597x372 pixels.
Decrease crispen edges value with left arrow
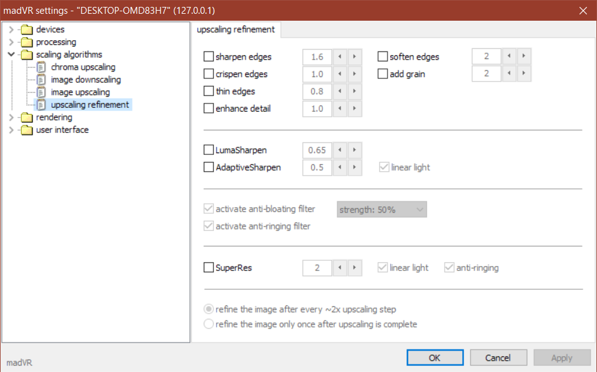pos(340,74)
